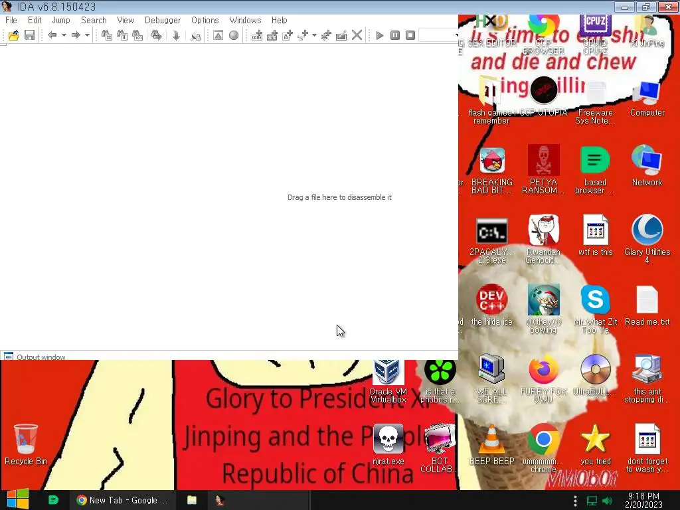Select the PETYA RANSOM desktop icon
Viewport: 680px width, 510px height.
[x=543, y=169]
